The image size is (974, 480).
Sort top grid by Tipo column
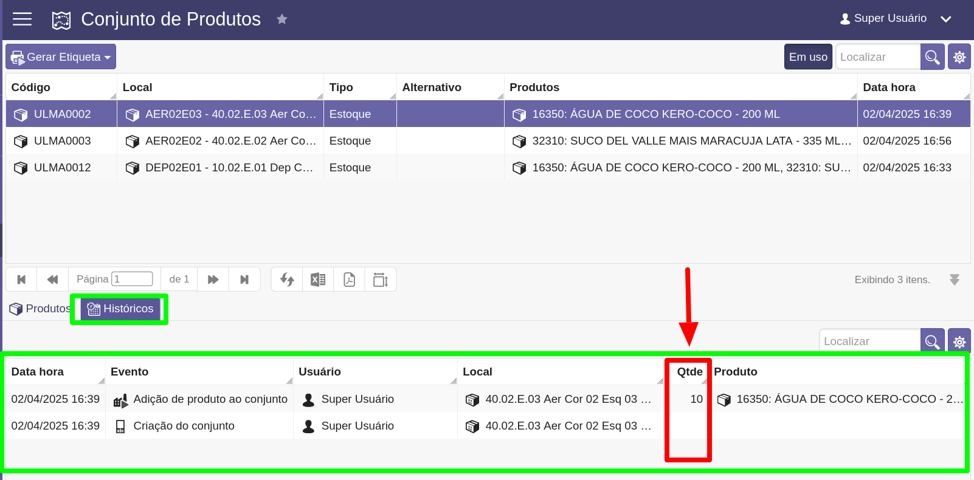[x=360, y=87]
